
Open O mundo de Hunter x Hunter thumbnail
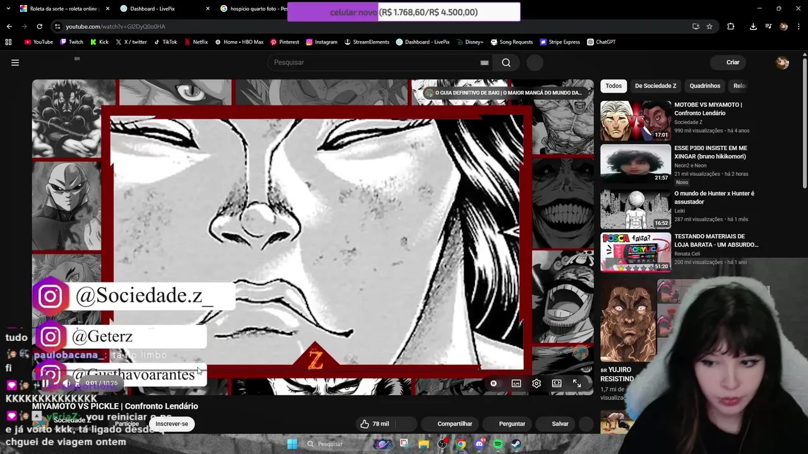(x=636, y=209)
